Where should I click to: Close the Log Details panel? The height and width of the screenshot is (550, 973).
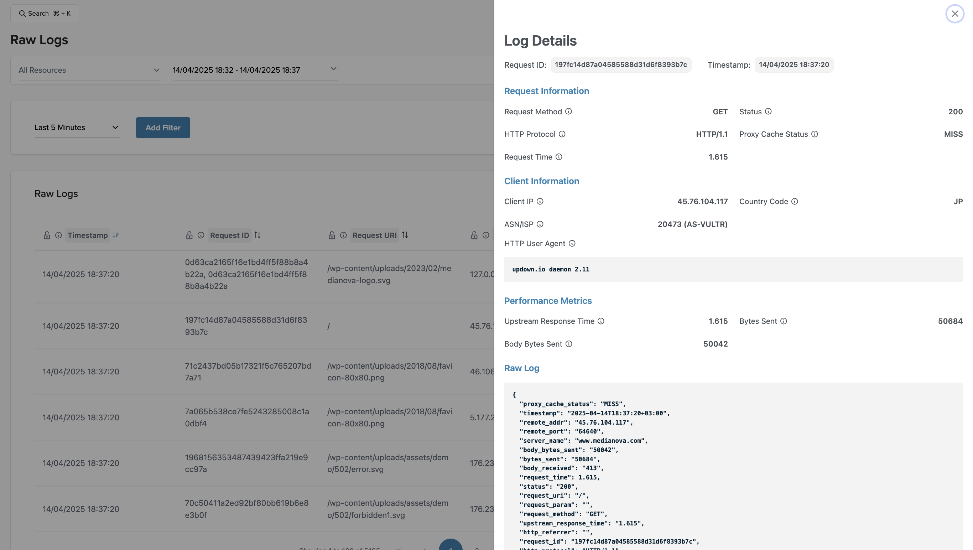[954, 14]
